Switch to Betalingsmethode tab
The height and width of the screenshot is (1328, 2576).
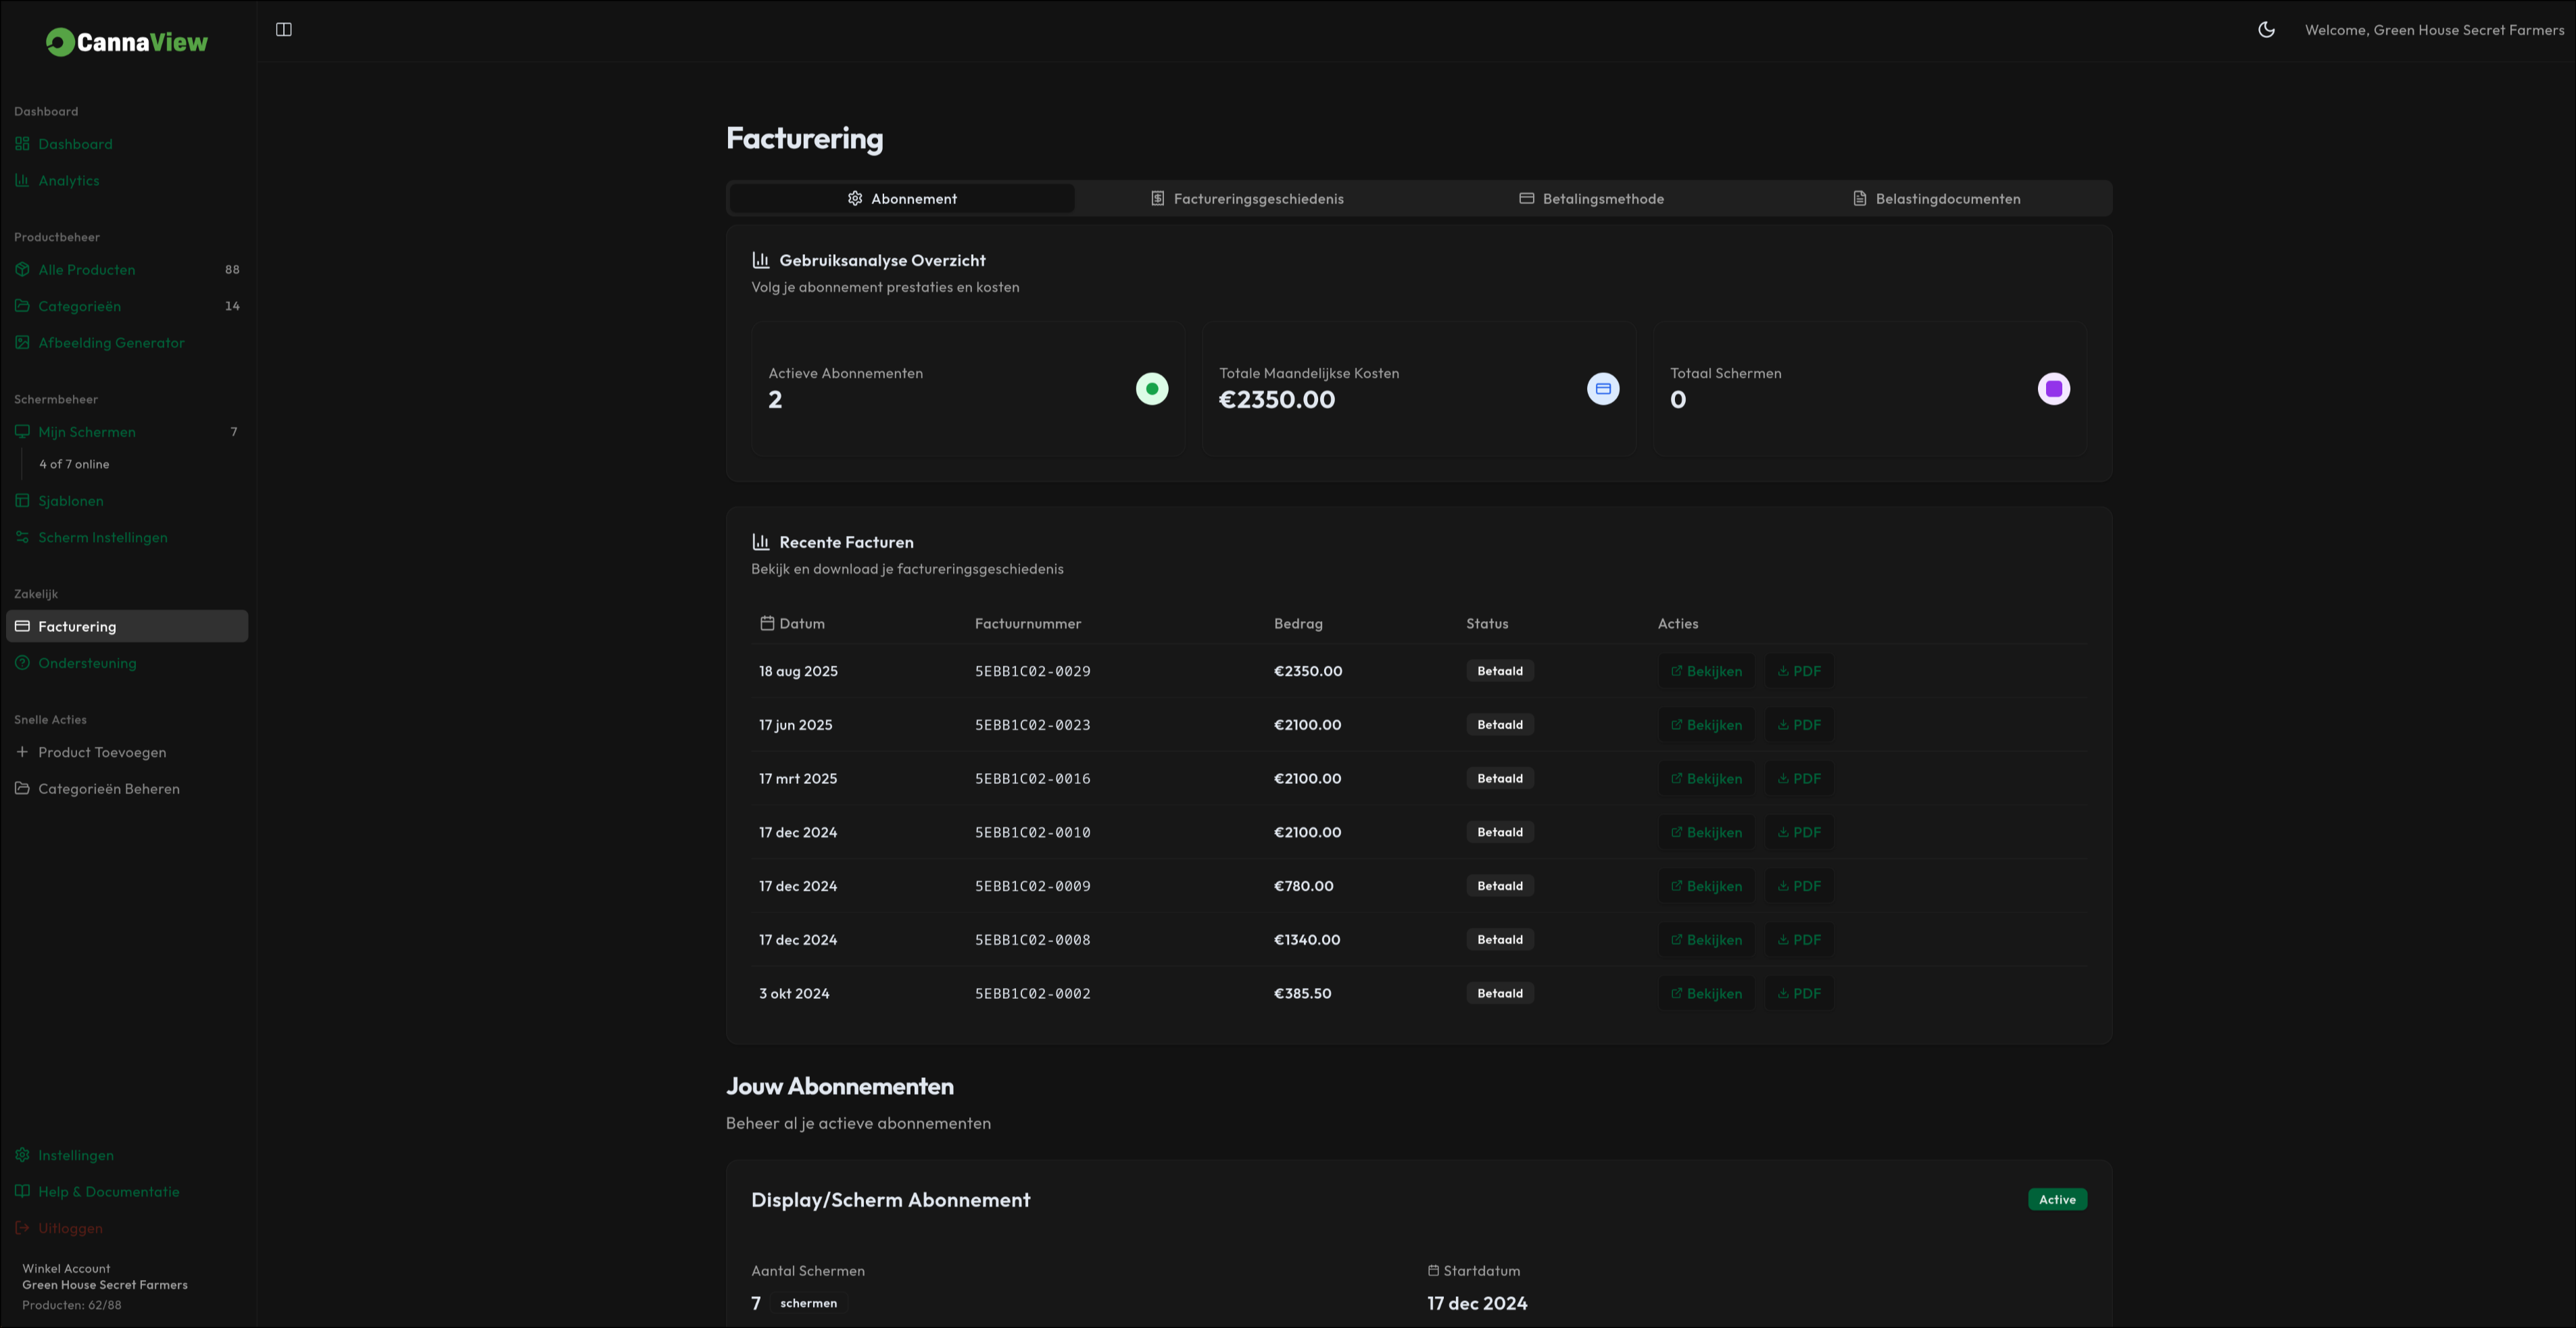click(x=1591, y=199)
